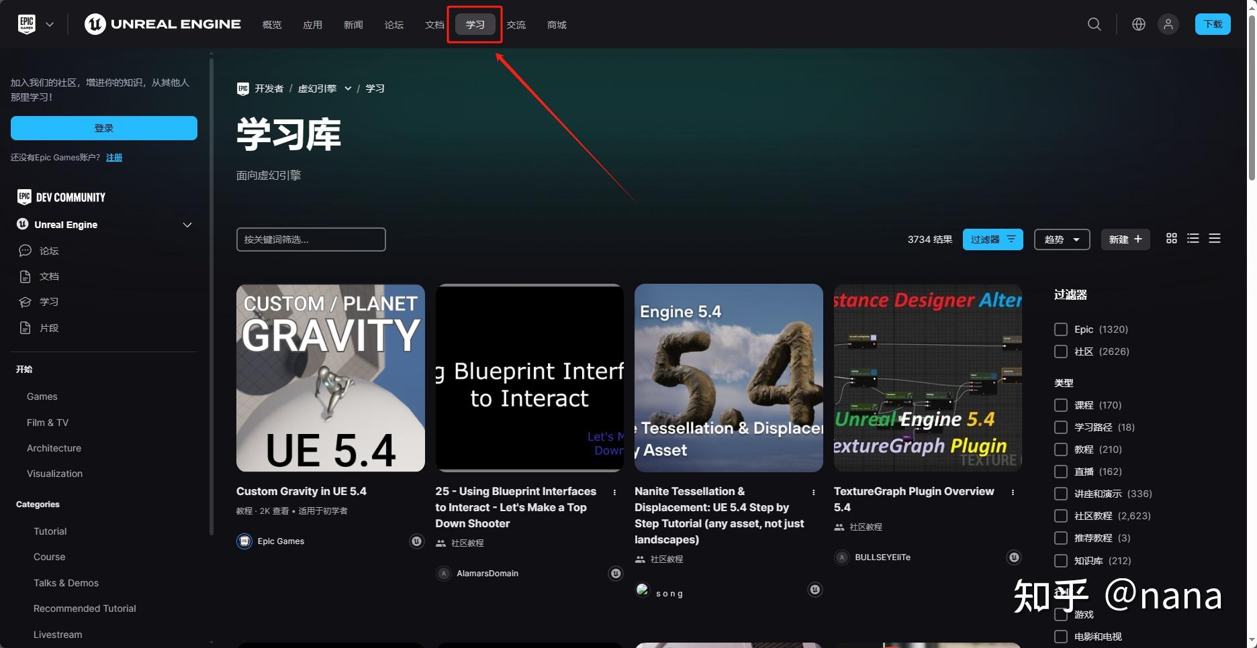
Task: Open the 论坛 nav menu item
Action: click(x=394, y=25)
